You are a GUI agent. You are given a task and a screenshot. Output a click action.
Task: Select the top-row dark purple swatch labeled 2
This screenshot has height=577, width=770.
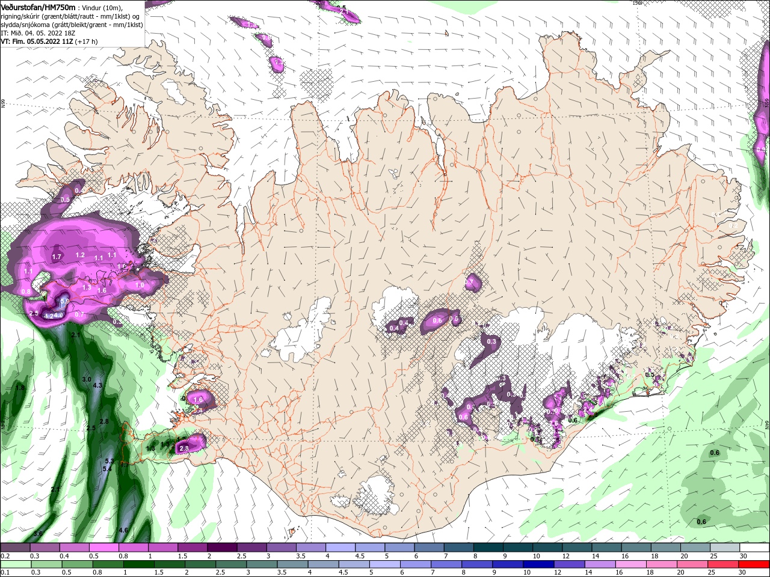(x=221, y=548)
